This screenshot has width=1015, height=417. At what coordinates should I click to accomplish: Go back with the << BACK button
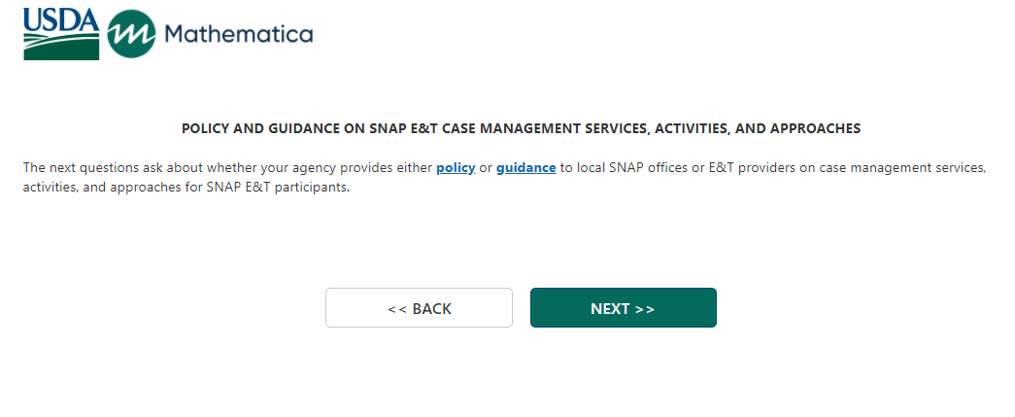coord(419,308)
